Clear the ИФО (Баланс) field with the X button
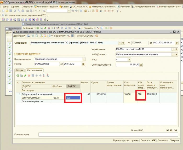Viewport: 183px width, 150px height. point(176,54)
